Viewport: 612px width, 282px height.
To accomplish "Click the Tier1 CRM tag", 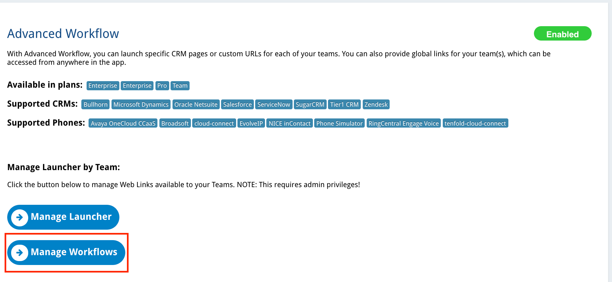I will click(x=344, y=105).
